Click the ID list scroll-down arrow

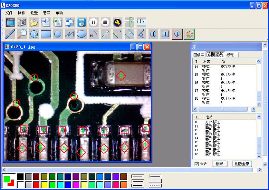[259, 156]
